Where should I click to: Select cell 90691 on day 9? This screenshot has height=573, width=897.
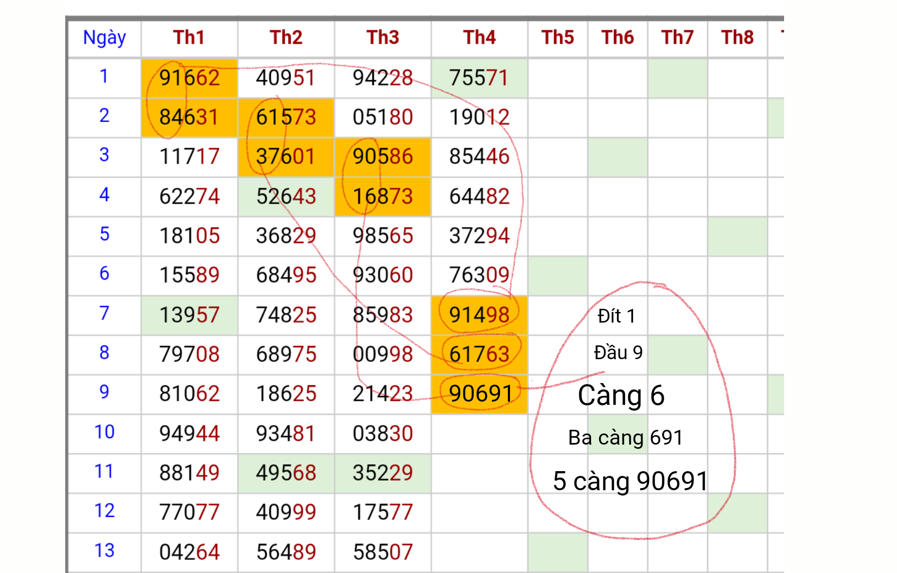(479, 394)
